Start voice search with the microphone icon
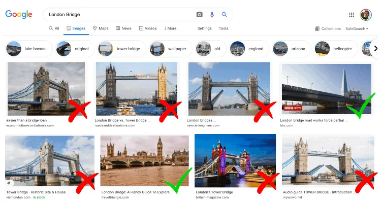381x202 pixels. coord(212,15)
